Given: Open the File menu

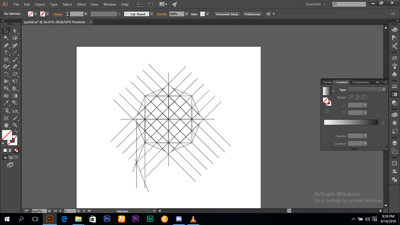Looking at the screenshot, I should (16, 4).
